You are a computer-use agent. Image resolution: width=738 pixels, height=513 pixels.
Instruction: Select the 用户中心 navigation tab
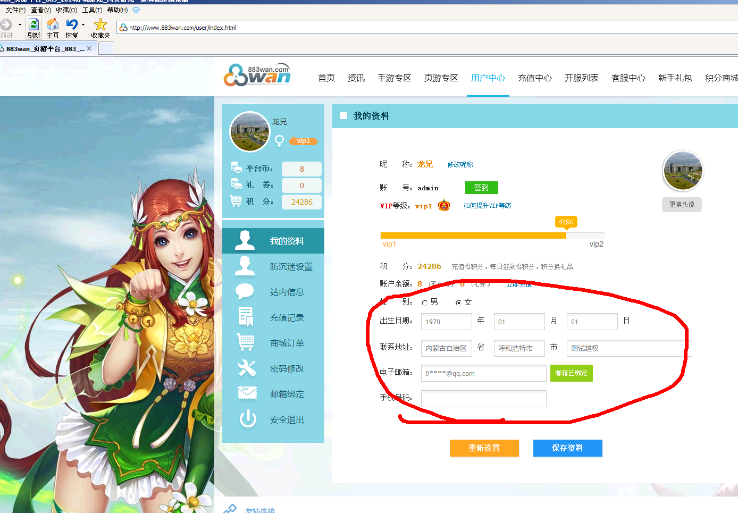click(488, 78)
